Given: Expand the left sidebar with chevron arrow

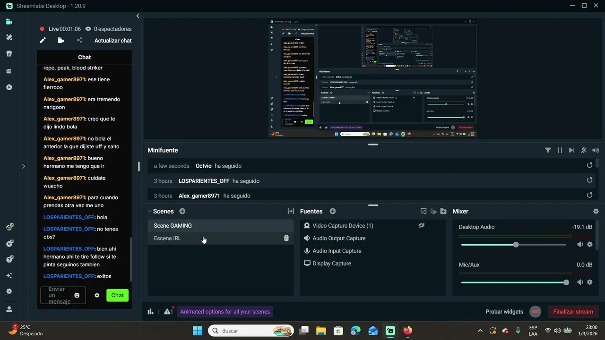Looking at the screenshot, I should pyautogui.click(x=23, y=166).
